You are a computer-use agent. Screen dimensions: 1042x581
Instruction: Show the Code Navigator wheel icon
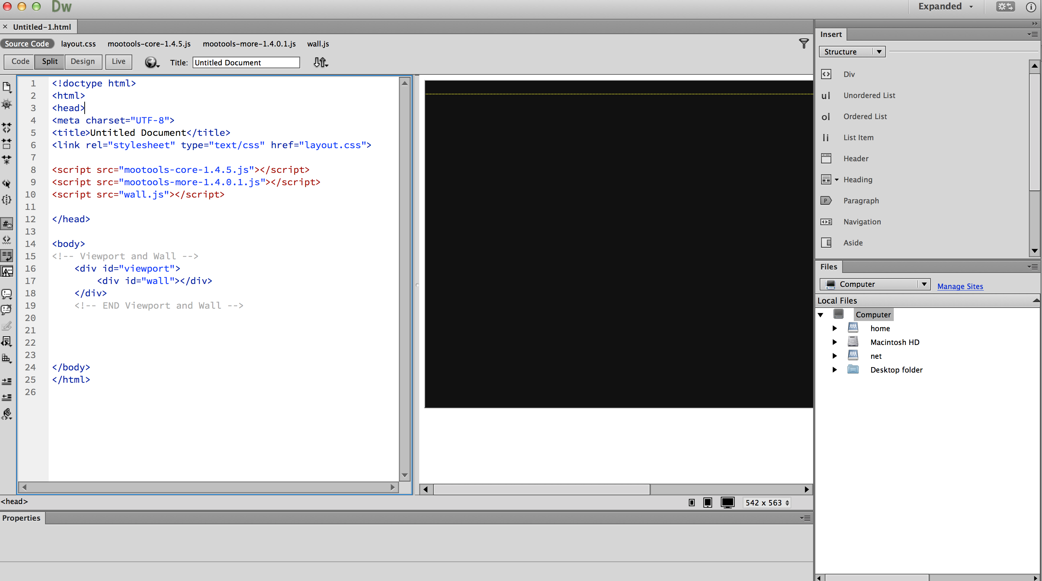pos(7,104)
